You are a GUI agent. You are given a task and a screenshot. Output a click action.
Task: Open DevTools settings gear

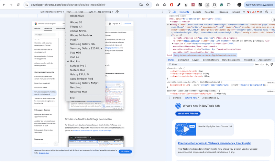(267, 12)
